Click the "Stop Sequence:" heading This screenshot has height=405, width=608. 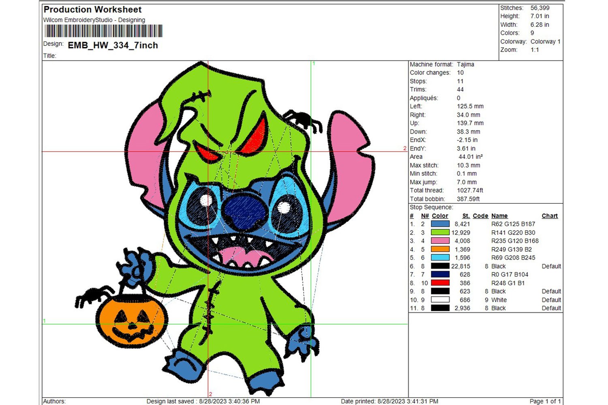(431, 207)
